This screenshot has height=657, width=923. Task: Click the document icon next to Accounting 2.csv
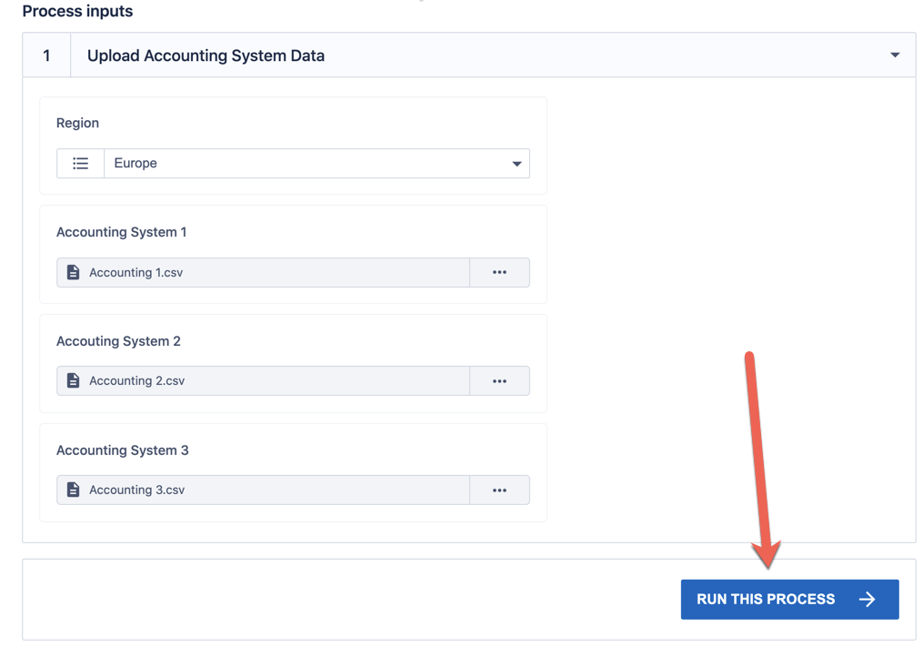(74, 381)
